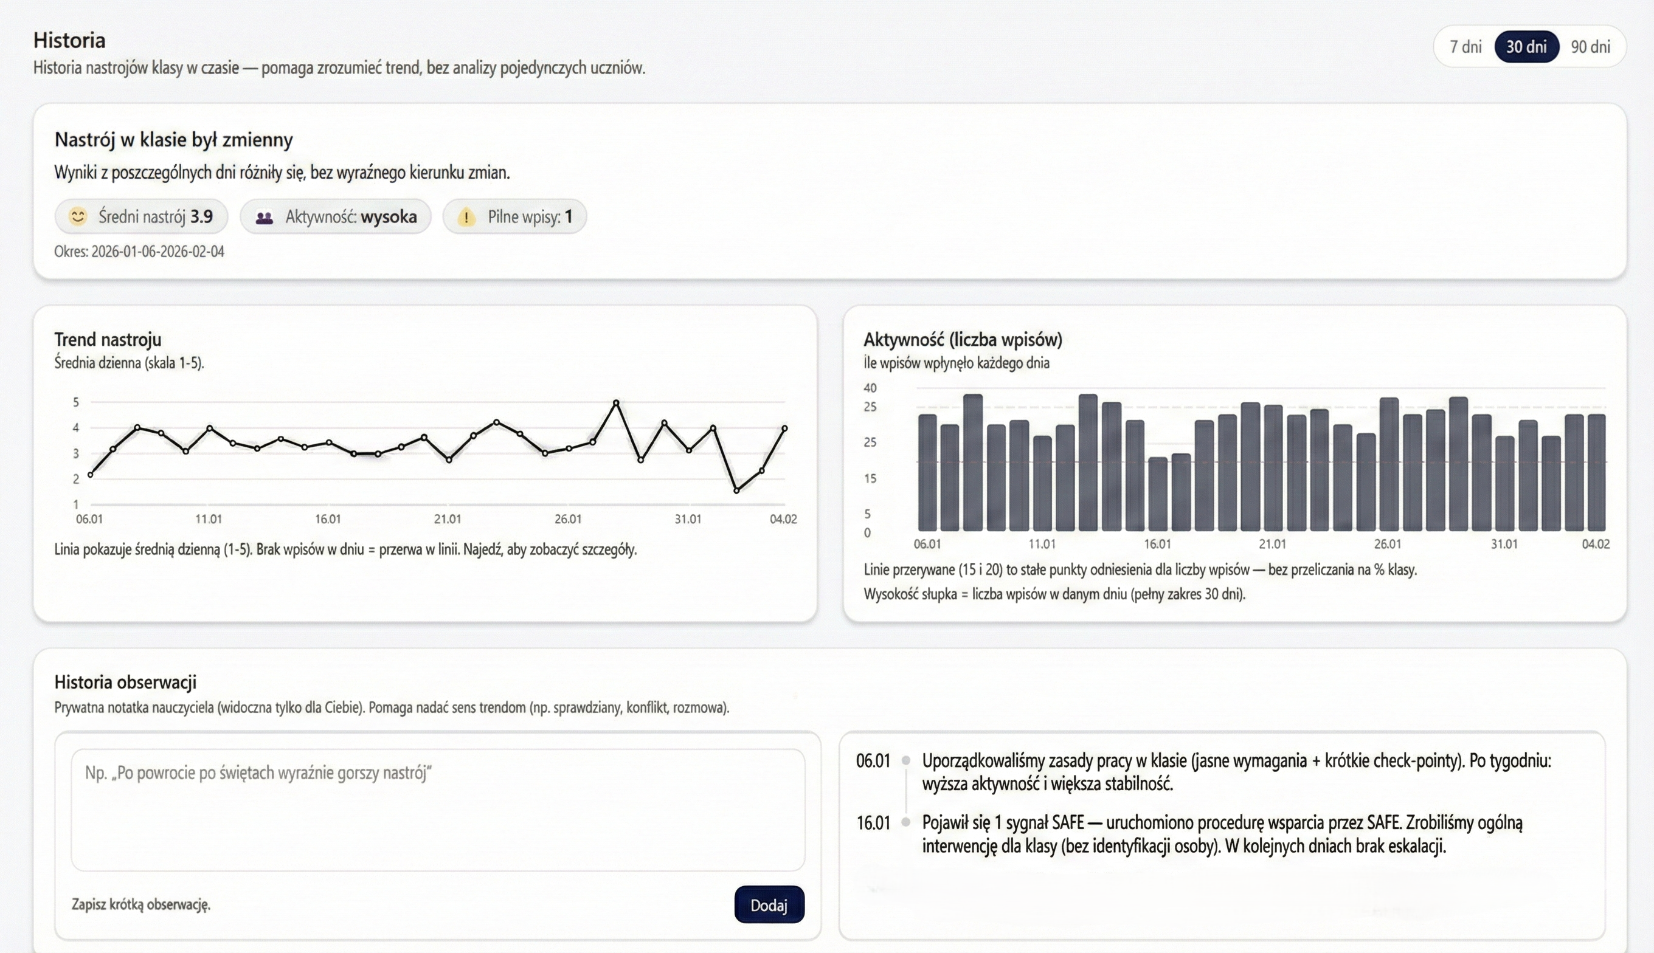Click the peak data point near 5 on trend chart
Screen dimensions: 1654x953
pos(615,402)
